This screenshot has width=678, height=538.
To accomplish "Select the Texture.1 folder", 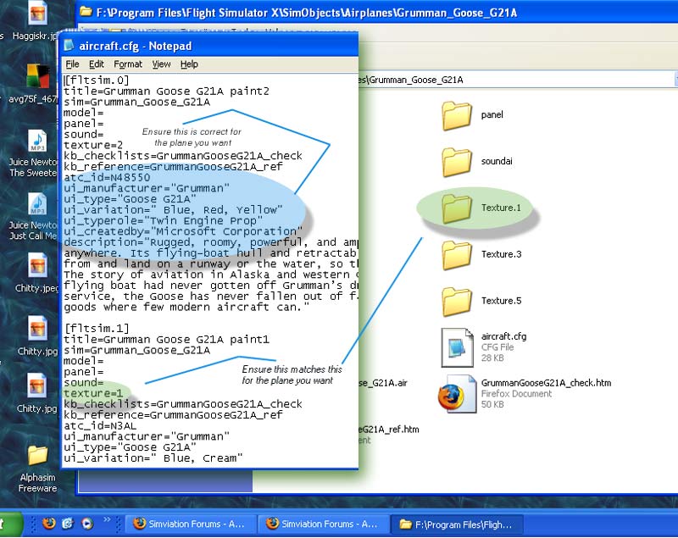I will coord(456,208).
